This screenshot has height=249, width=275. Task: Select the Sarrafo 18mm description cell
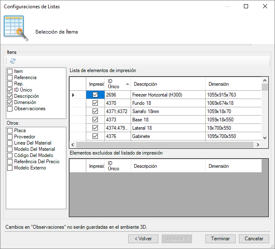click(x=168, y=111)
